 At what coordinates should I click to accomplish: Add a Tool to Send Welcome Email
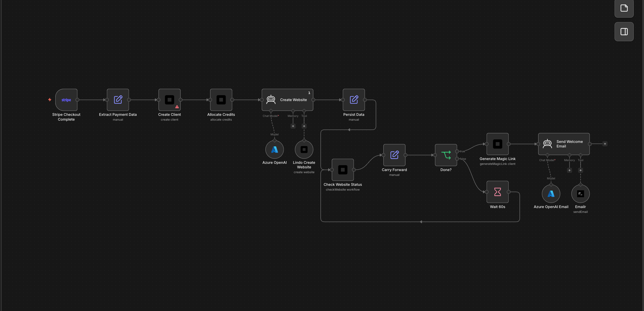pos(580,170)
